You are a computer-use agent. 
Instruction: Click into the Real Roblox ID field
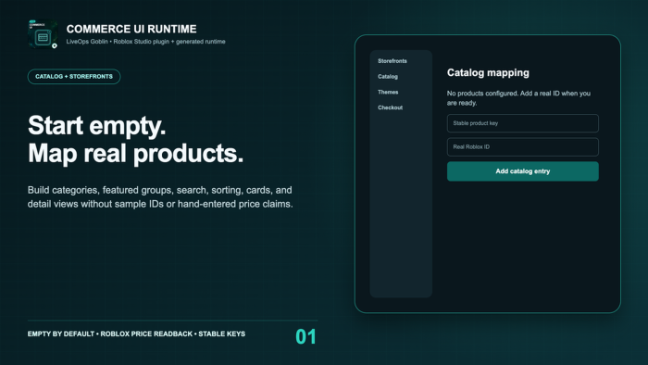522,146
